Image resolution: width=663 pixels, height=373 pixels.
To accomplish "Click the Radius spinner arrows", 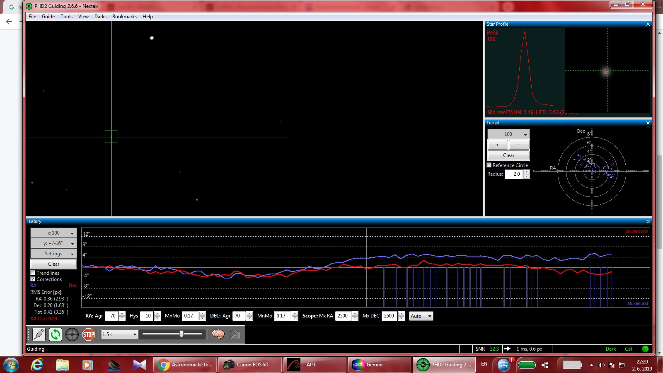I will coord(526,174).
